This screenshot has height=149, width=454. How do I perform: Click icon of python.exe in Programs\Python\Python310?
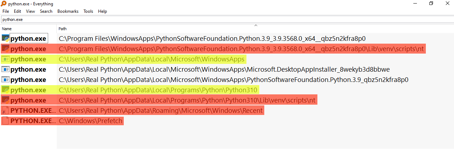[x=5, y=90]
